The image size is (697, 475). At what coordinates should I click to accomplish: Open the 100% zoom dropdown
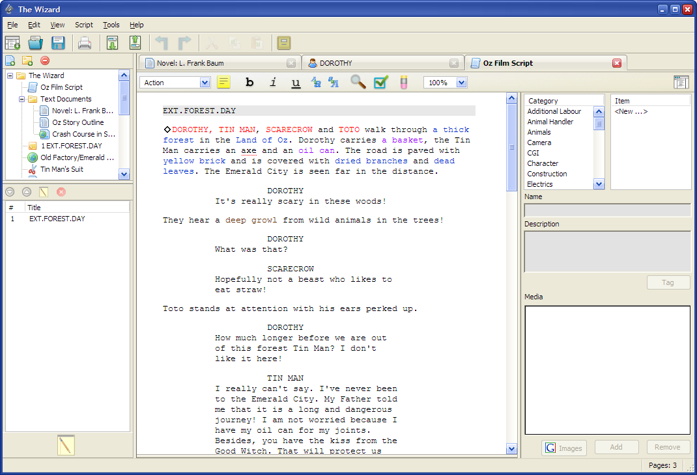click(x=461, y=83)
